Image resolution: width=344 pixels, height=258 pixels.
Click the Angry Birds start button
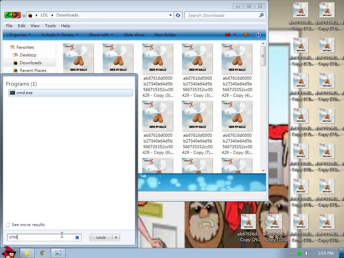8,252
